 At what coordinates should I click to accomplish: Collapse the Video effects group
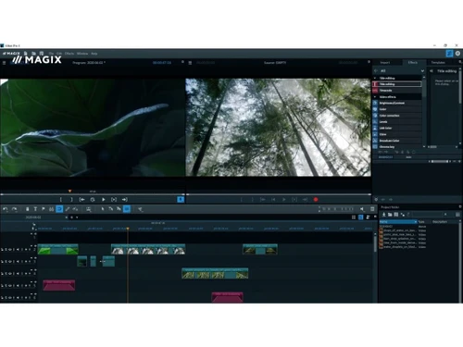point(375,97)
